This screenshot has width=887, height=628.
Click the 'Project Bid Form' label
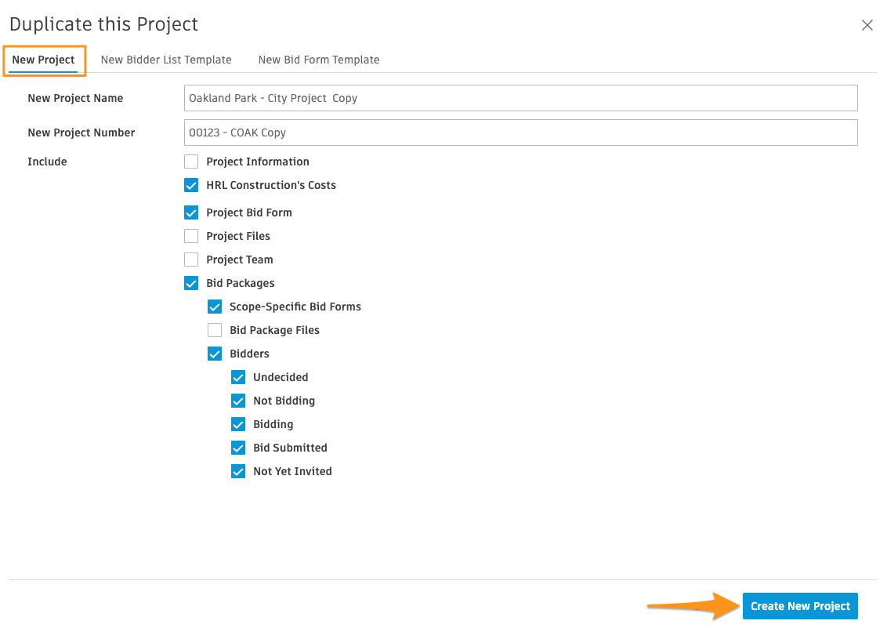[x=249, y=212]
